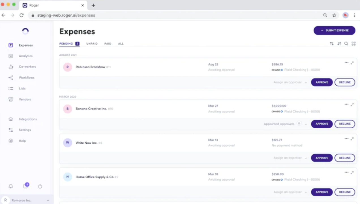Expand Appointed approvers dropdown for Banana Creative
The width and height of the screenshot is (360, 204).
306,124
